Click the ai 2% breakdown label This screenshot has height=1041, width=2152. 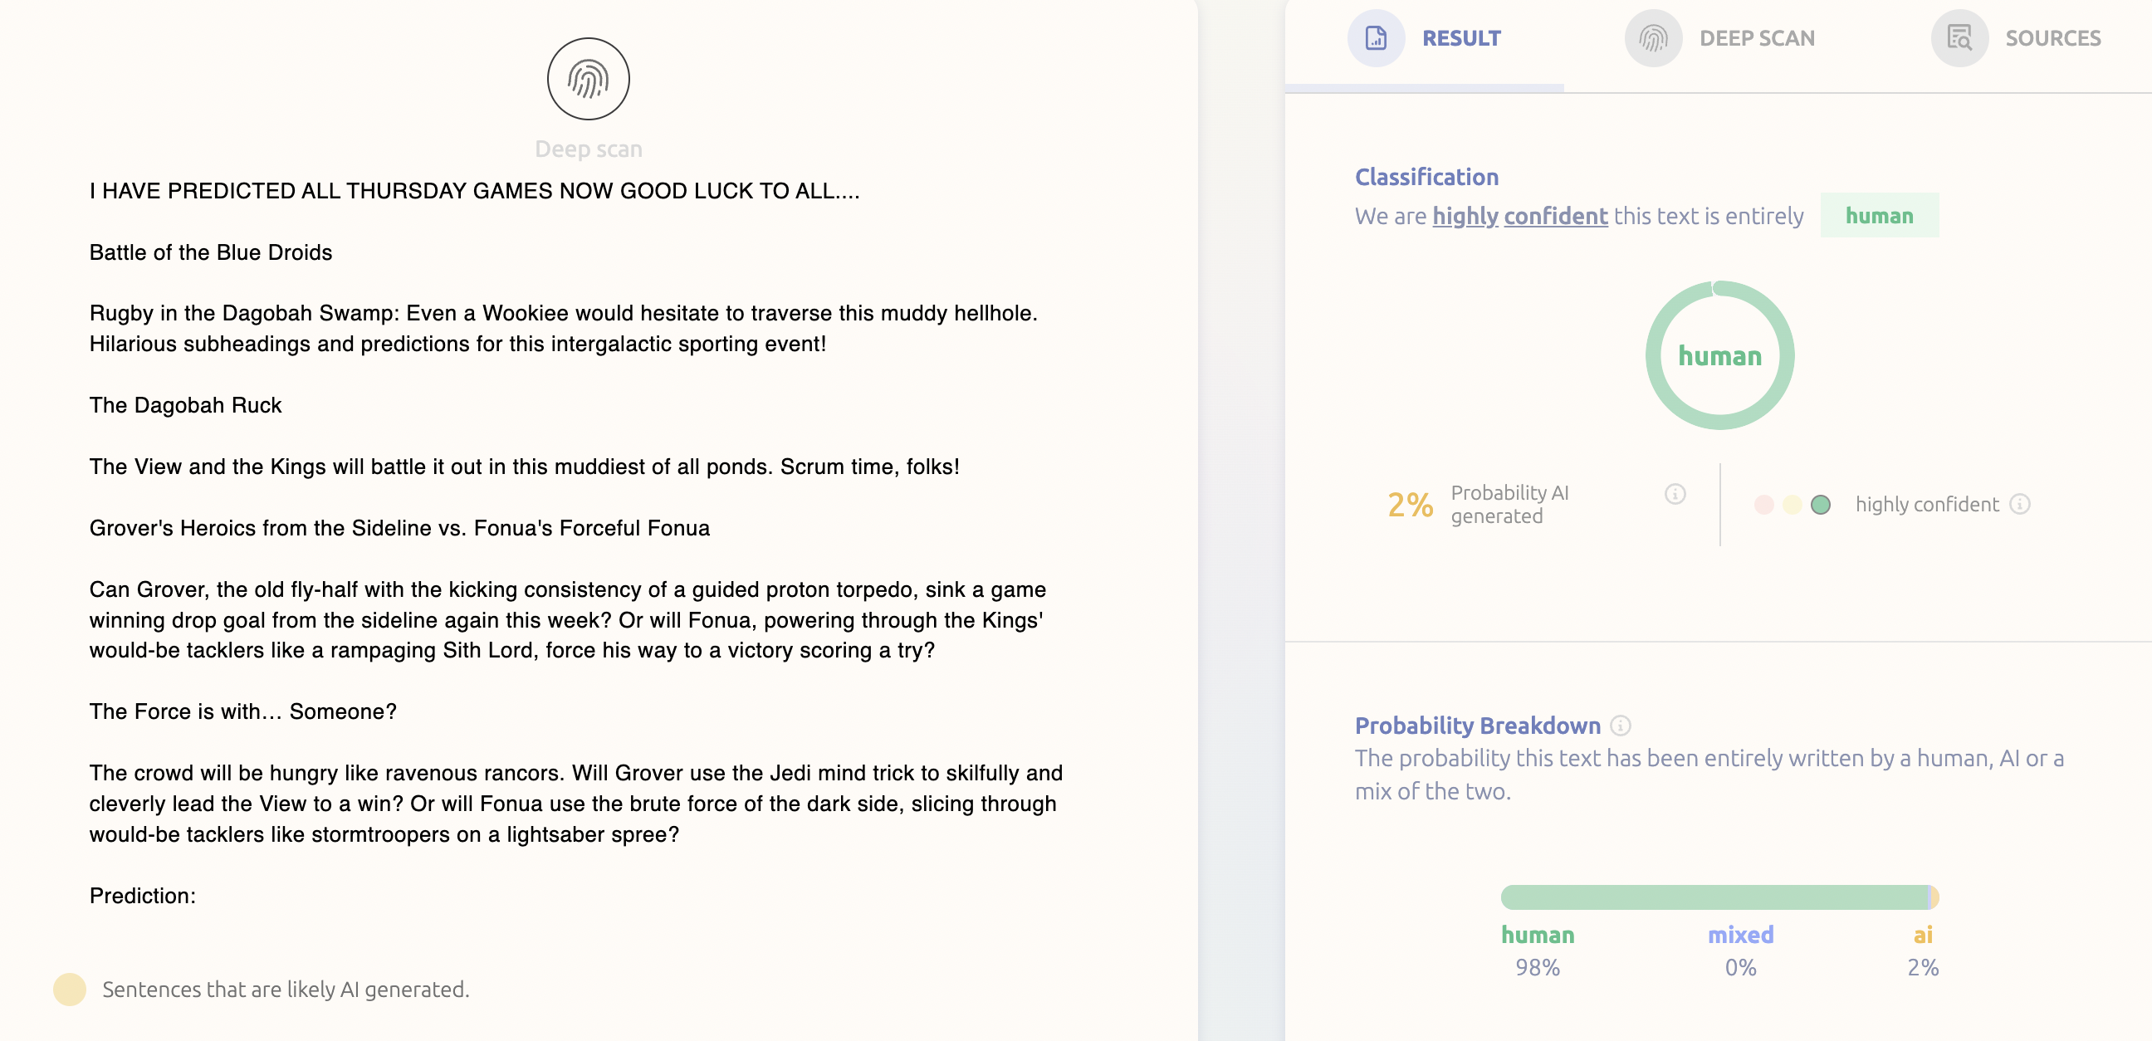pyautogui.click(x=1922, y=951)
